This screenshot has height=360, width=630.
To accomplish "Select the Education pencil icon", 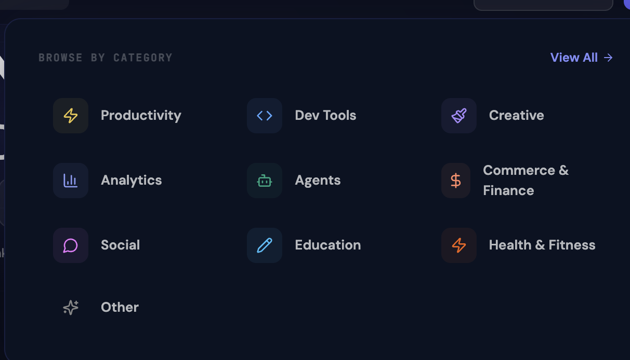I will (x=265, y=245).
